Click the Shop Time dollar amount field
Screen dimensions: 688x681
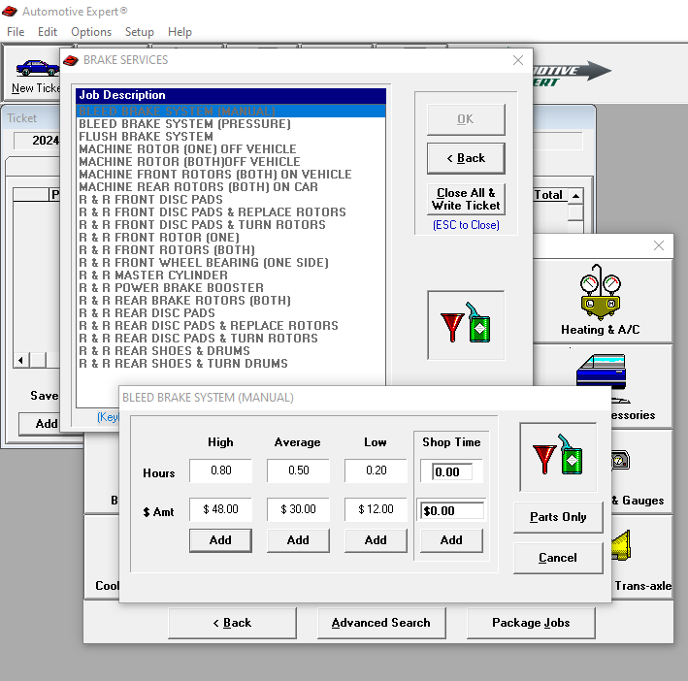pyautogui.click(x=451, y=510)
